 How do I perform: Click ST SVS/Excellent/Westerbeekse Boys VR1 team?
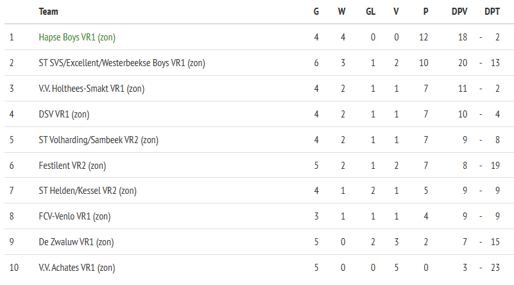pyautogui.click(x=122, y=63)
